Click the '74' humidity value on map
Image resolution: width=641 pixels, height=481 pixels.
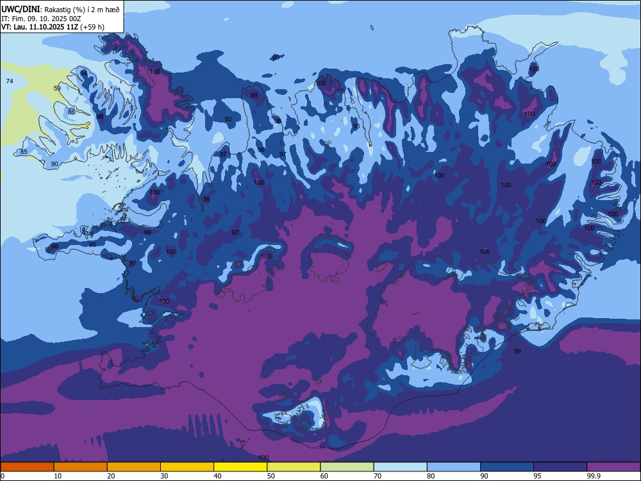click(x=10, y=81)
